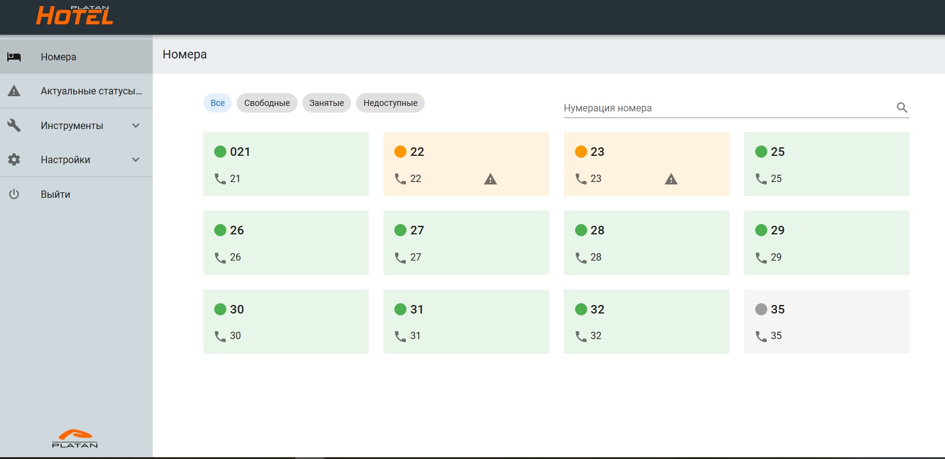Click the gray status dot of room 35
The image size is (945, 459).
click(x=761, y=309)
